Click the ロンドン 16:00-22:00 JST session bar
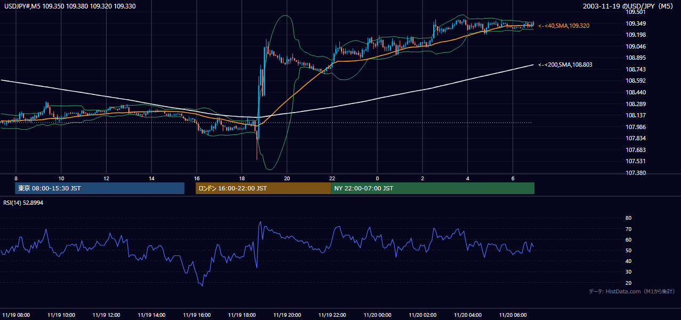 [x=263, y=188]
